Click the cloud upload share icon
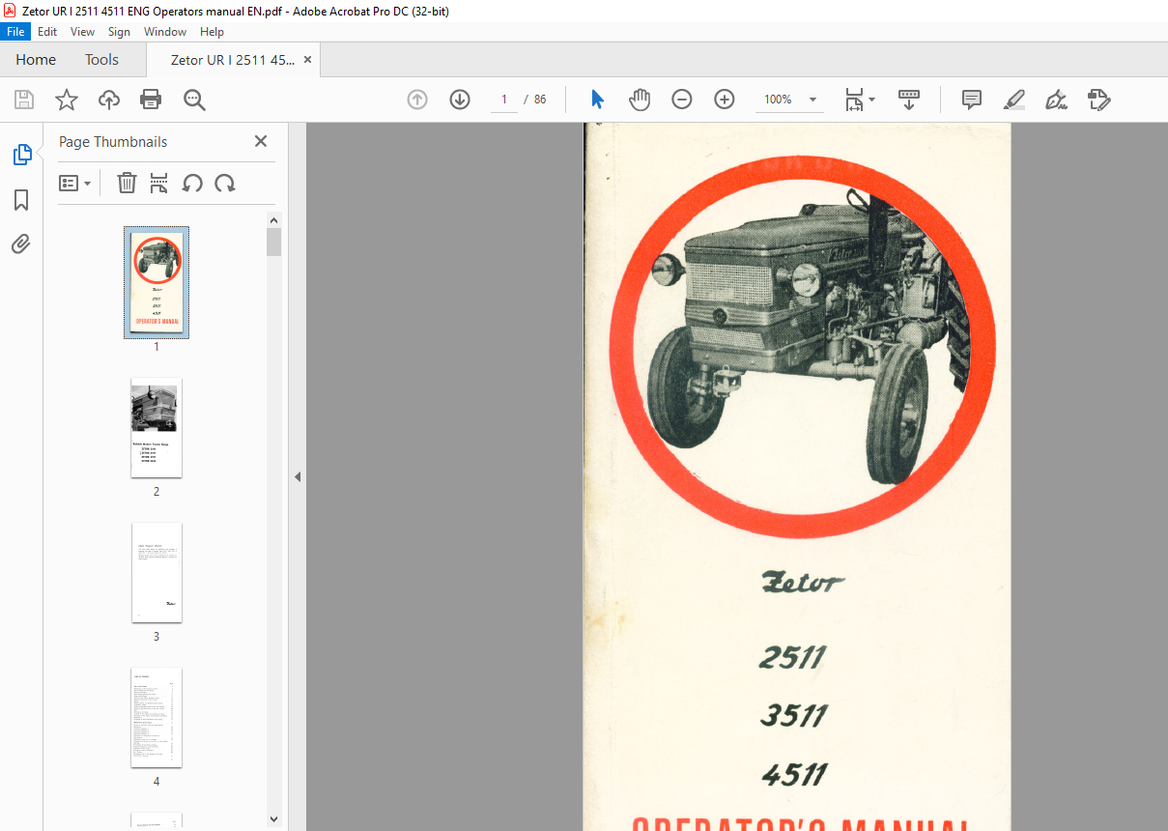 [x=109, y=100]
